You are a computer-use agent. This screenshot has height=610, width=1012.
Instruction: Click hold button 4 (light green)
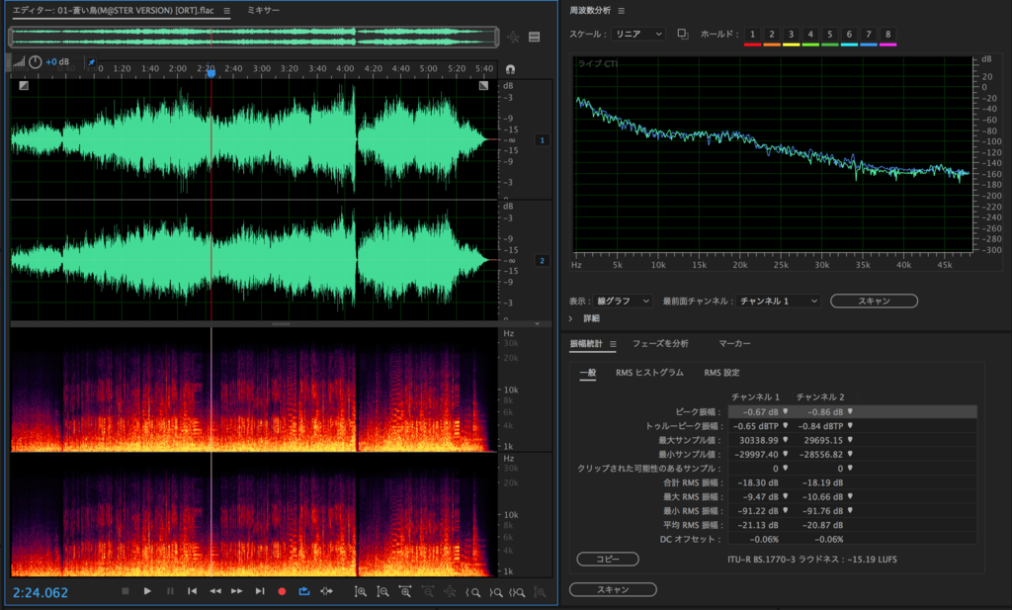pyautogui.click(x=810, y=35)
